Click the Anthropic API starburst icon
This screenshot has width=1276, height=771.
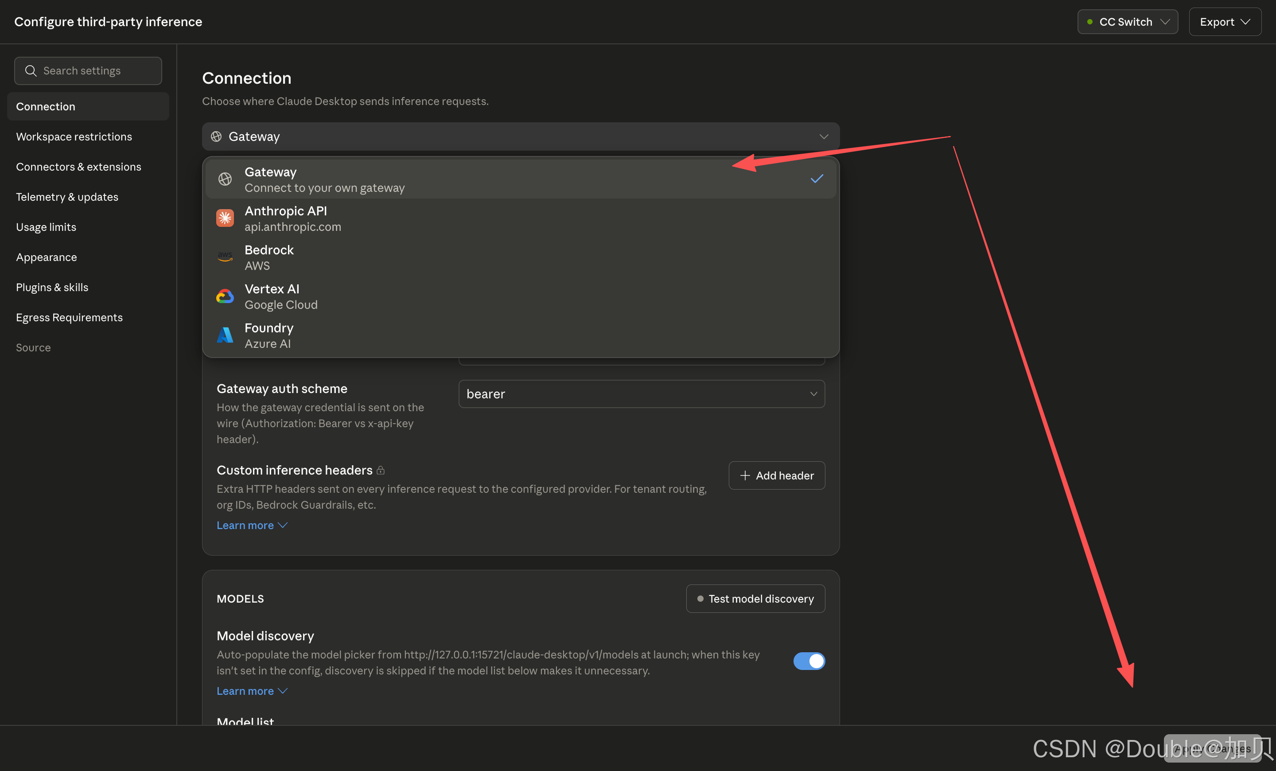coord(225,218)
